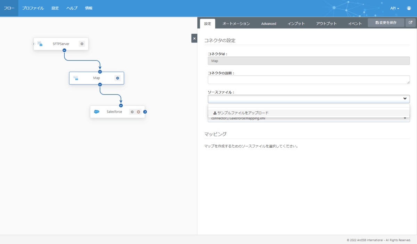
Task: Open Salesforce connector gear settings
Action: coord(132,112)
